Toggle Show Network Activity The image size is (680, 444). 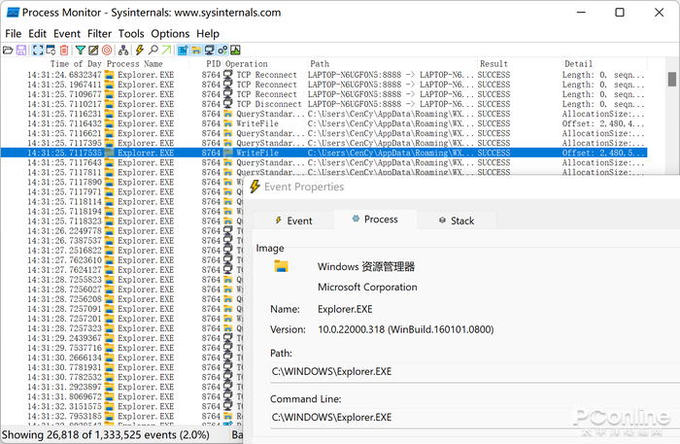pyautogui.click(x=209, y=50)
